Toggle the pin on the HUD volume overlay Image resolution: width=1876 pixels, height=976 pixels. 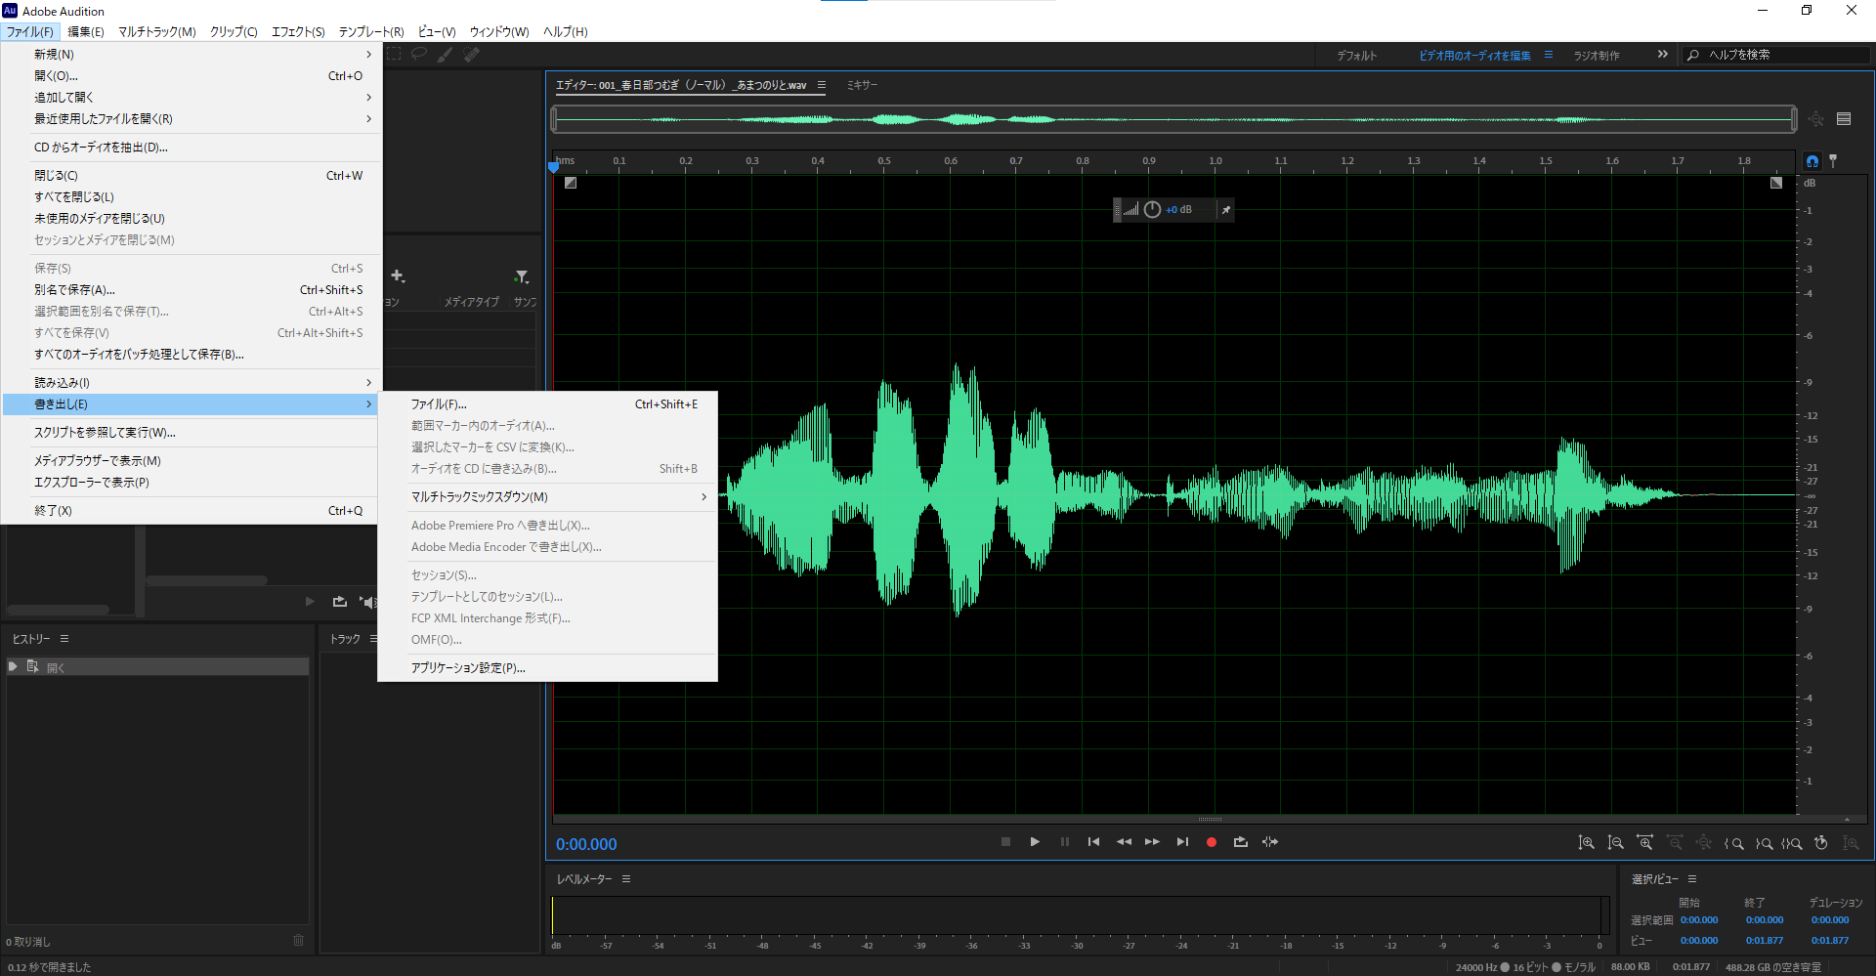[x=1225, y=210]
